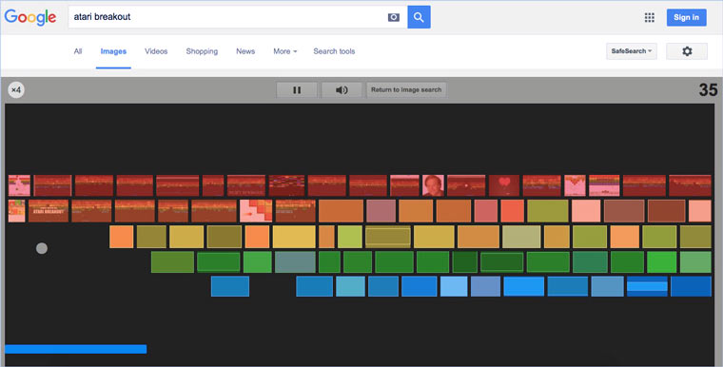
Task: Click the heart image brick
Action: click(504, 185)
